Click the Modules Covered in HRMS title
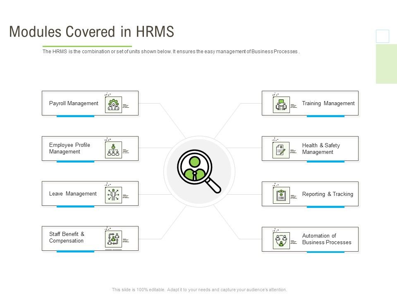 92,32
